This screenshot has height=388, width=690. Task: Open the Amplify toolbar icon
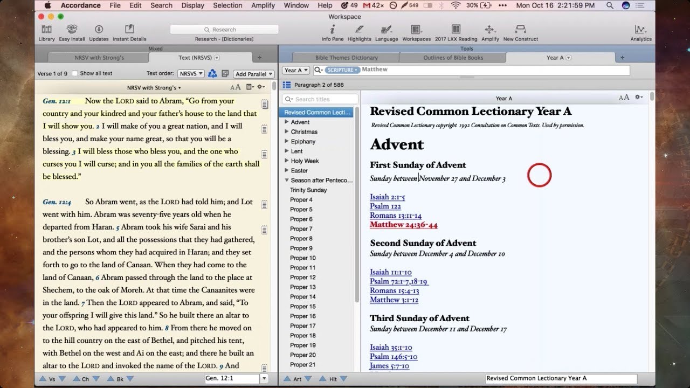(490, 30)
